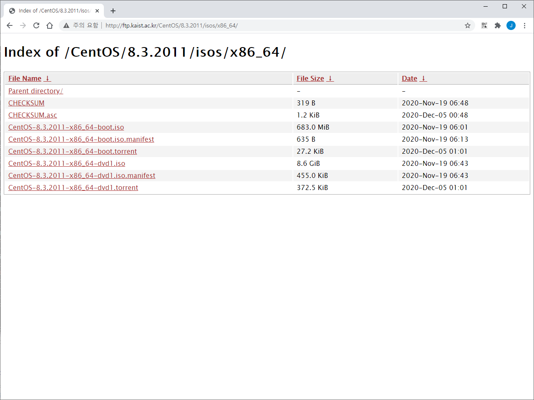Download the CHECKSUM.asc file
Screen dimensions: 534x400
[x=33, y=115]
